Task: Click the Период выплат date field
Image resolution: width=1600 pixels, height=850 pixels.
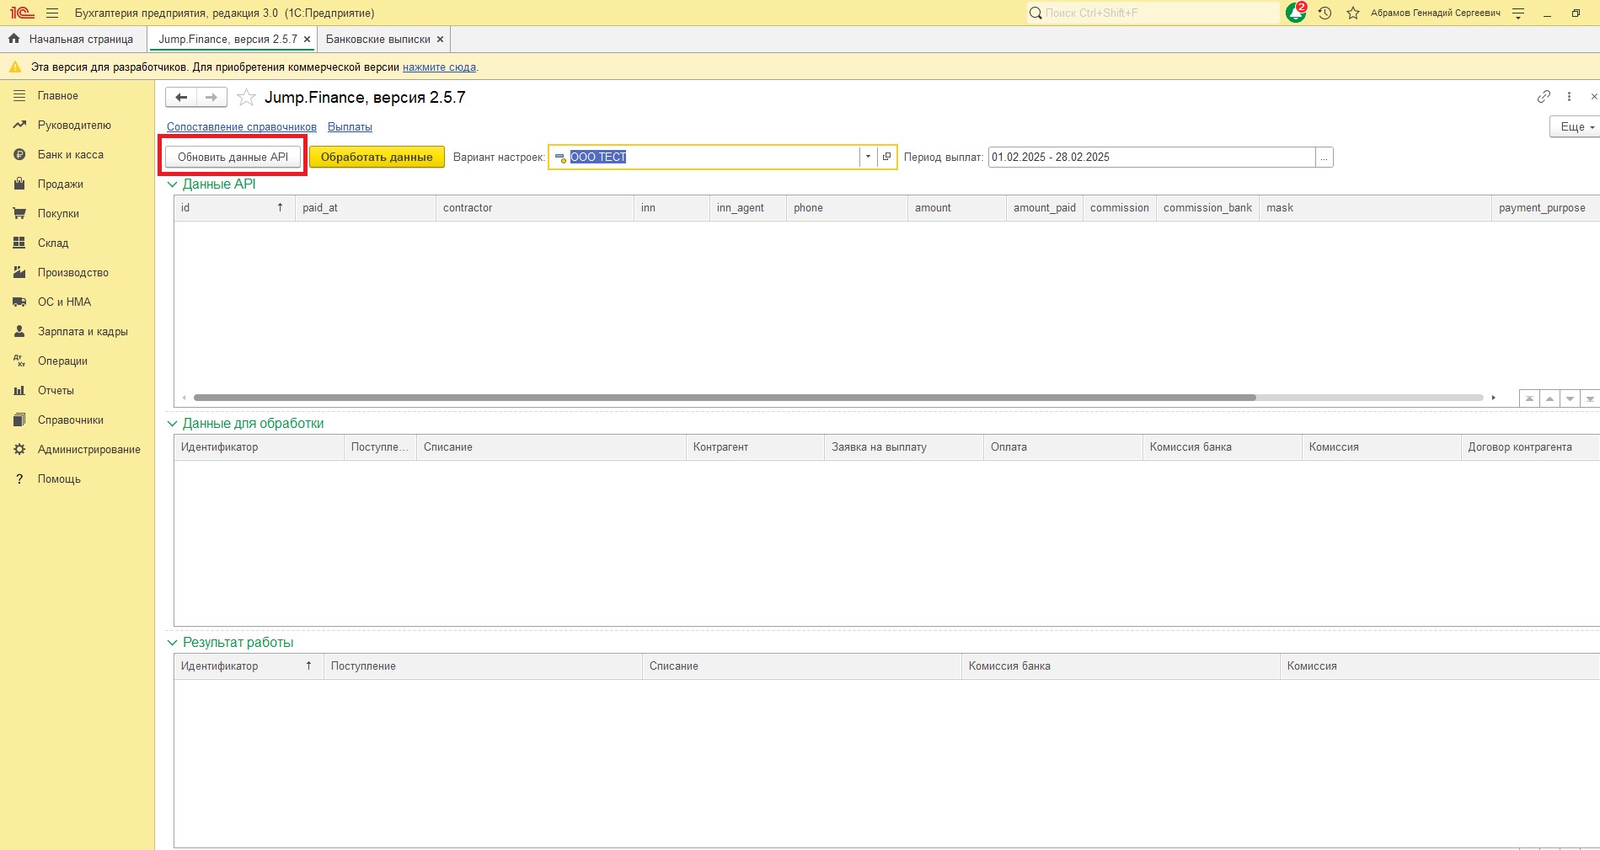Action: 1151,157
